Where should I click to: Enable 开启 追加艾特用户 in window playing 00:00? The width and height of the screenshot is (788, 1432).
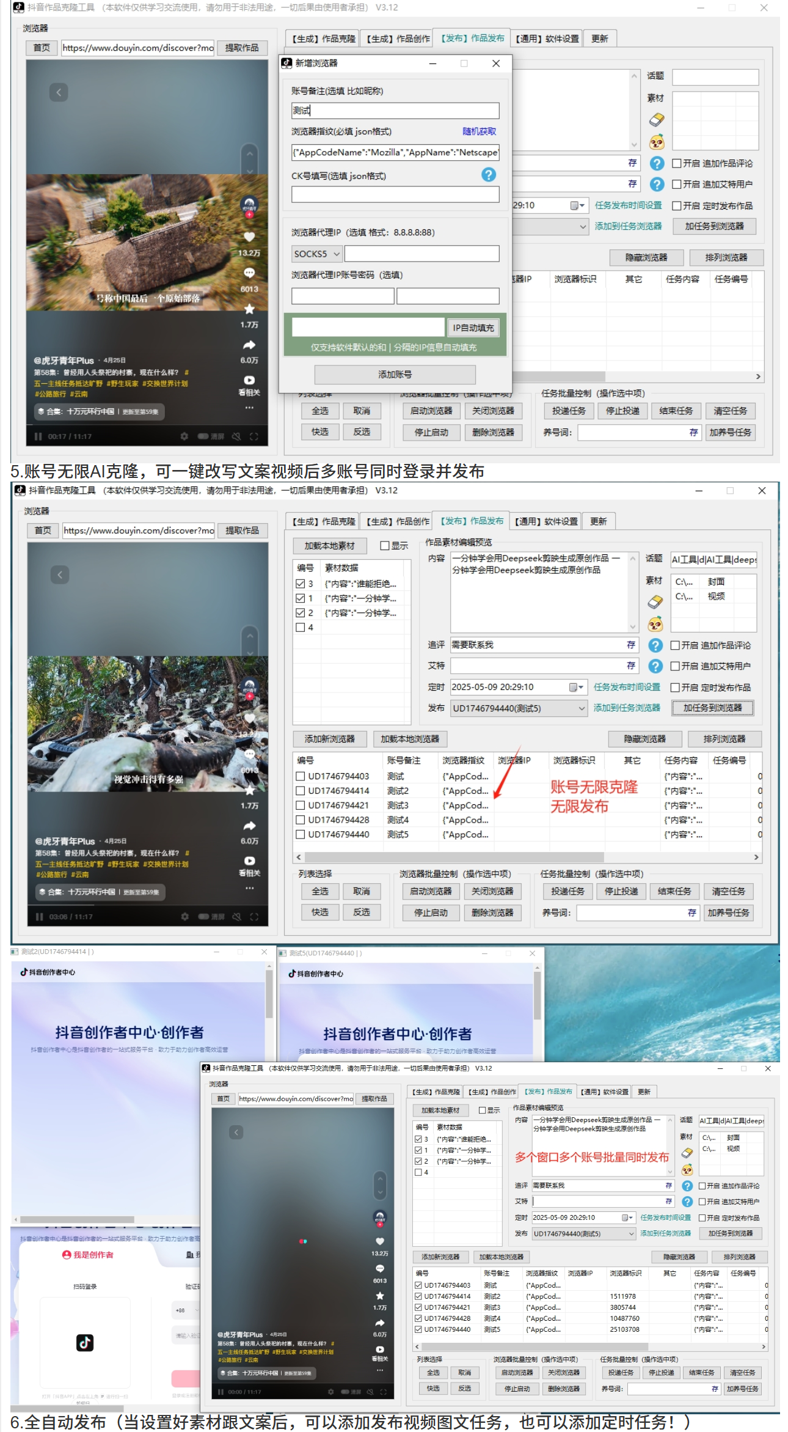coord(702,1202)
